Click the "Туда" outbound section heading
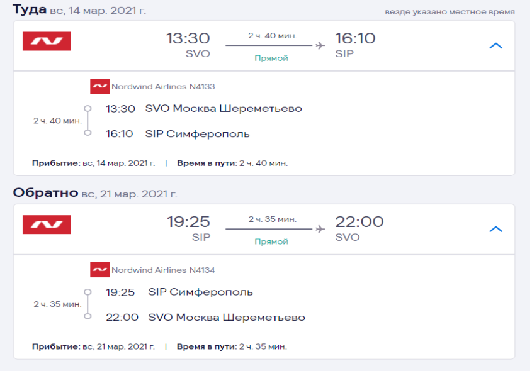The height and width of the screenshot is (371, 532). [x=30, y=9]
